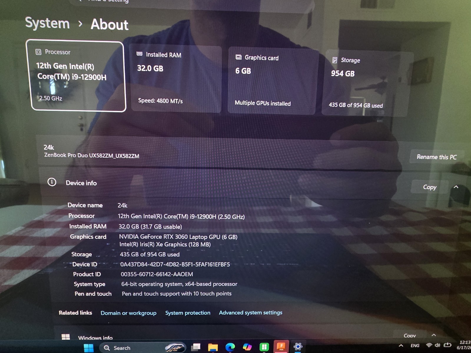The image size is (471, 353).
Task: Open Wi-Fi network settings in tray
Action: click(429, 345)
